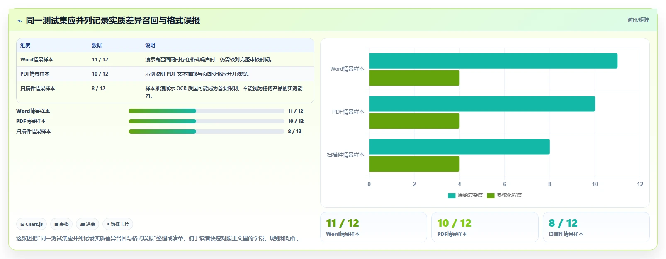
Task: Click the teal 扫描件情景样本 chart bar
Action: point(459,147)
